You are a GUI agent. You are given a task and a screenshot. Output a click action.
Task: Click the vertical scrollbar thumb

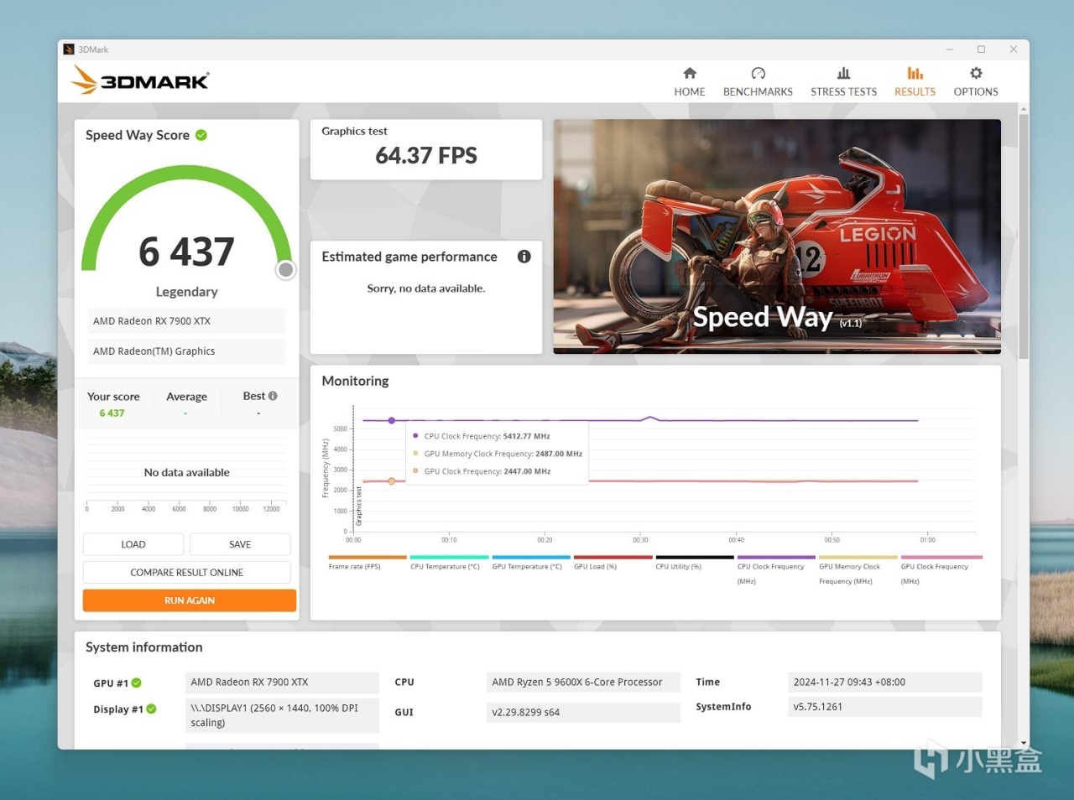1024,236
